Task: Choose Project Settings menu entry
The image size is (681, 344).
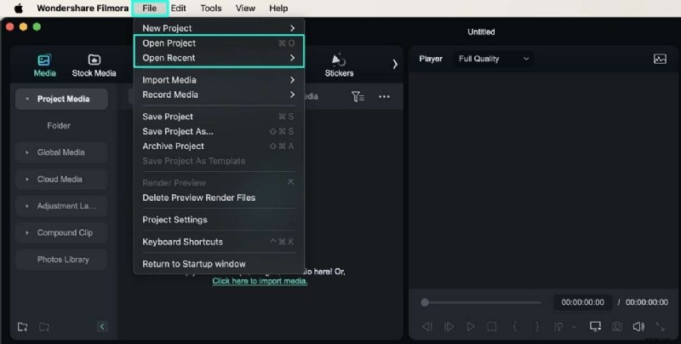Action: click(175, 220)
